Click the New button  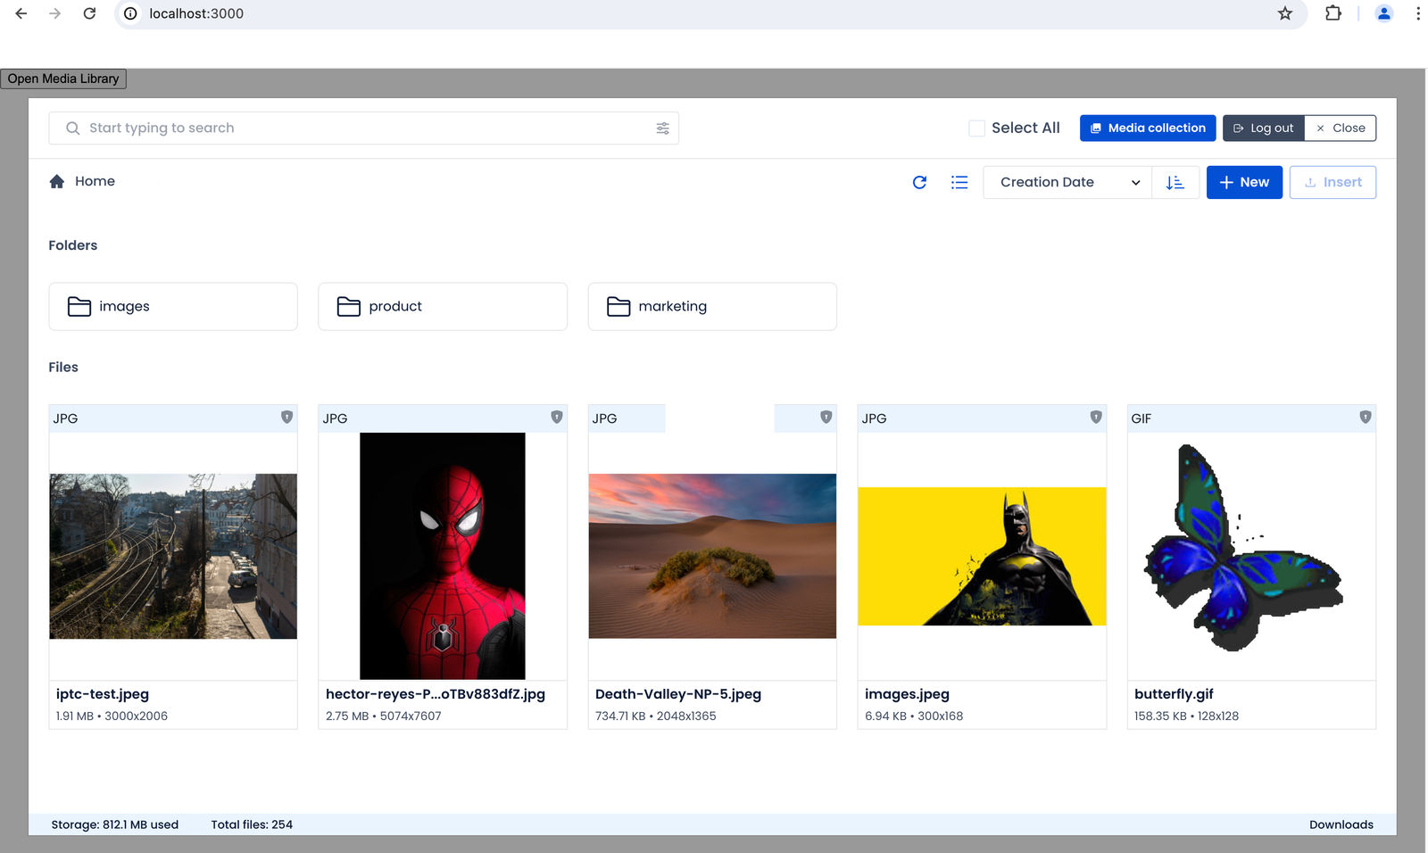(1244, 182)
